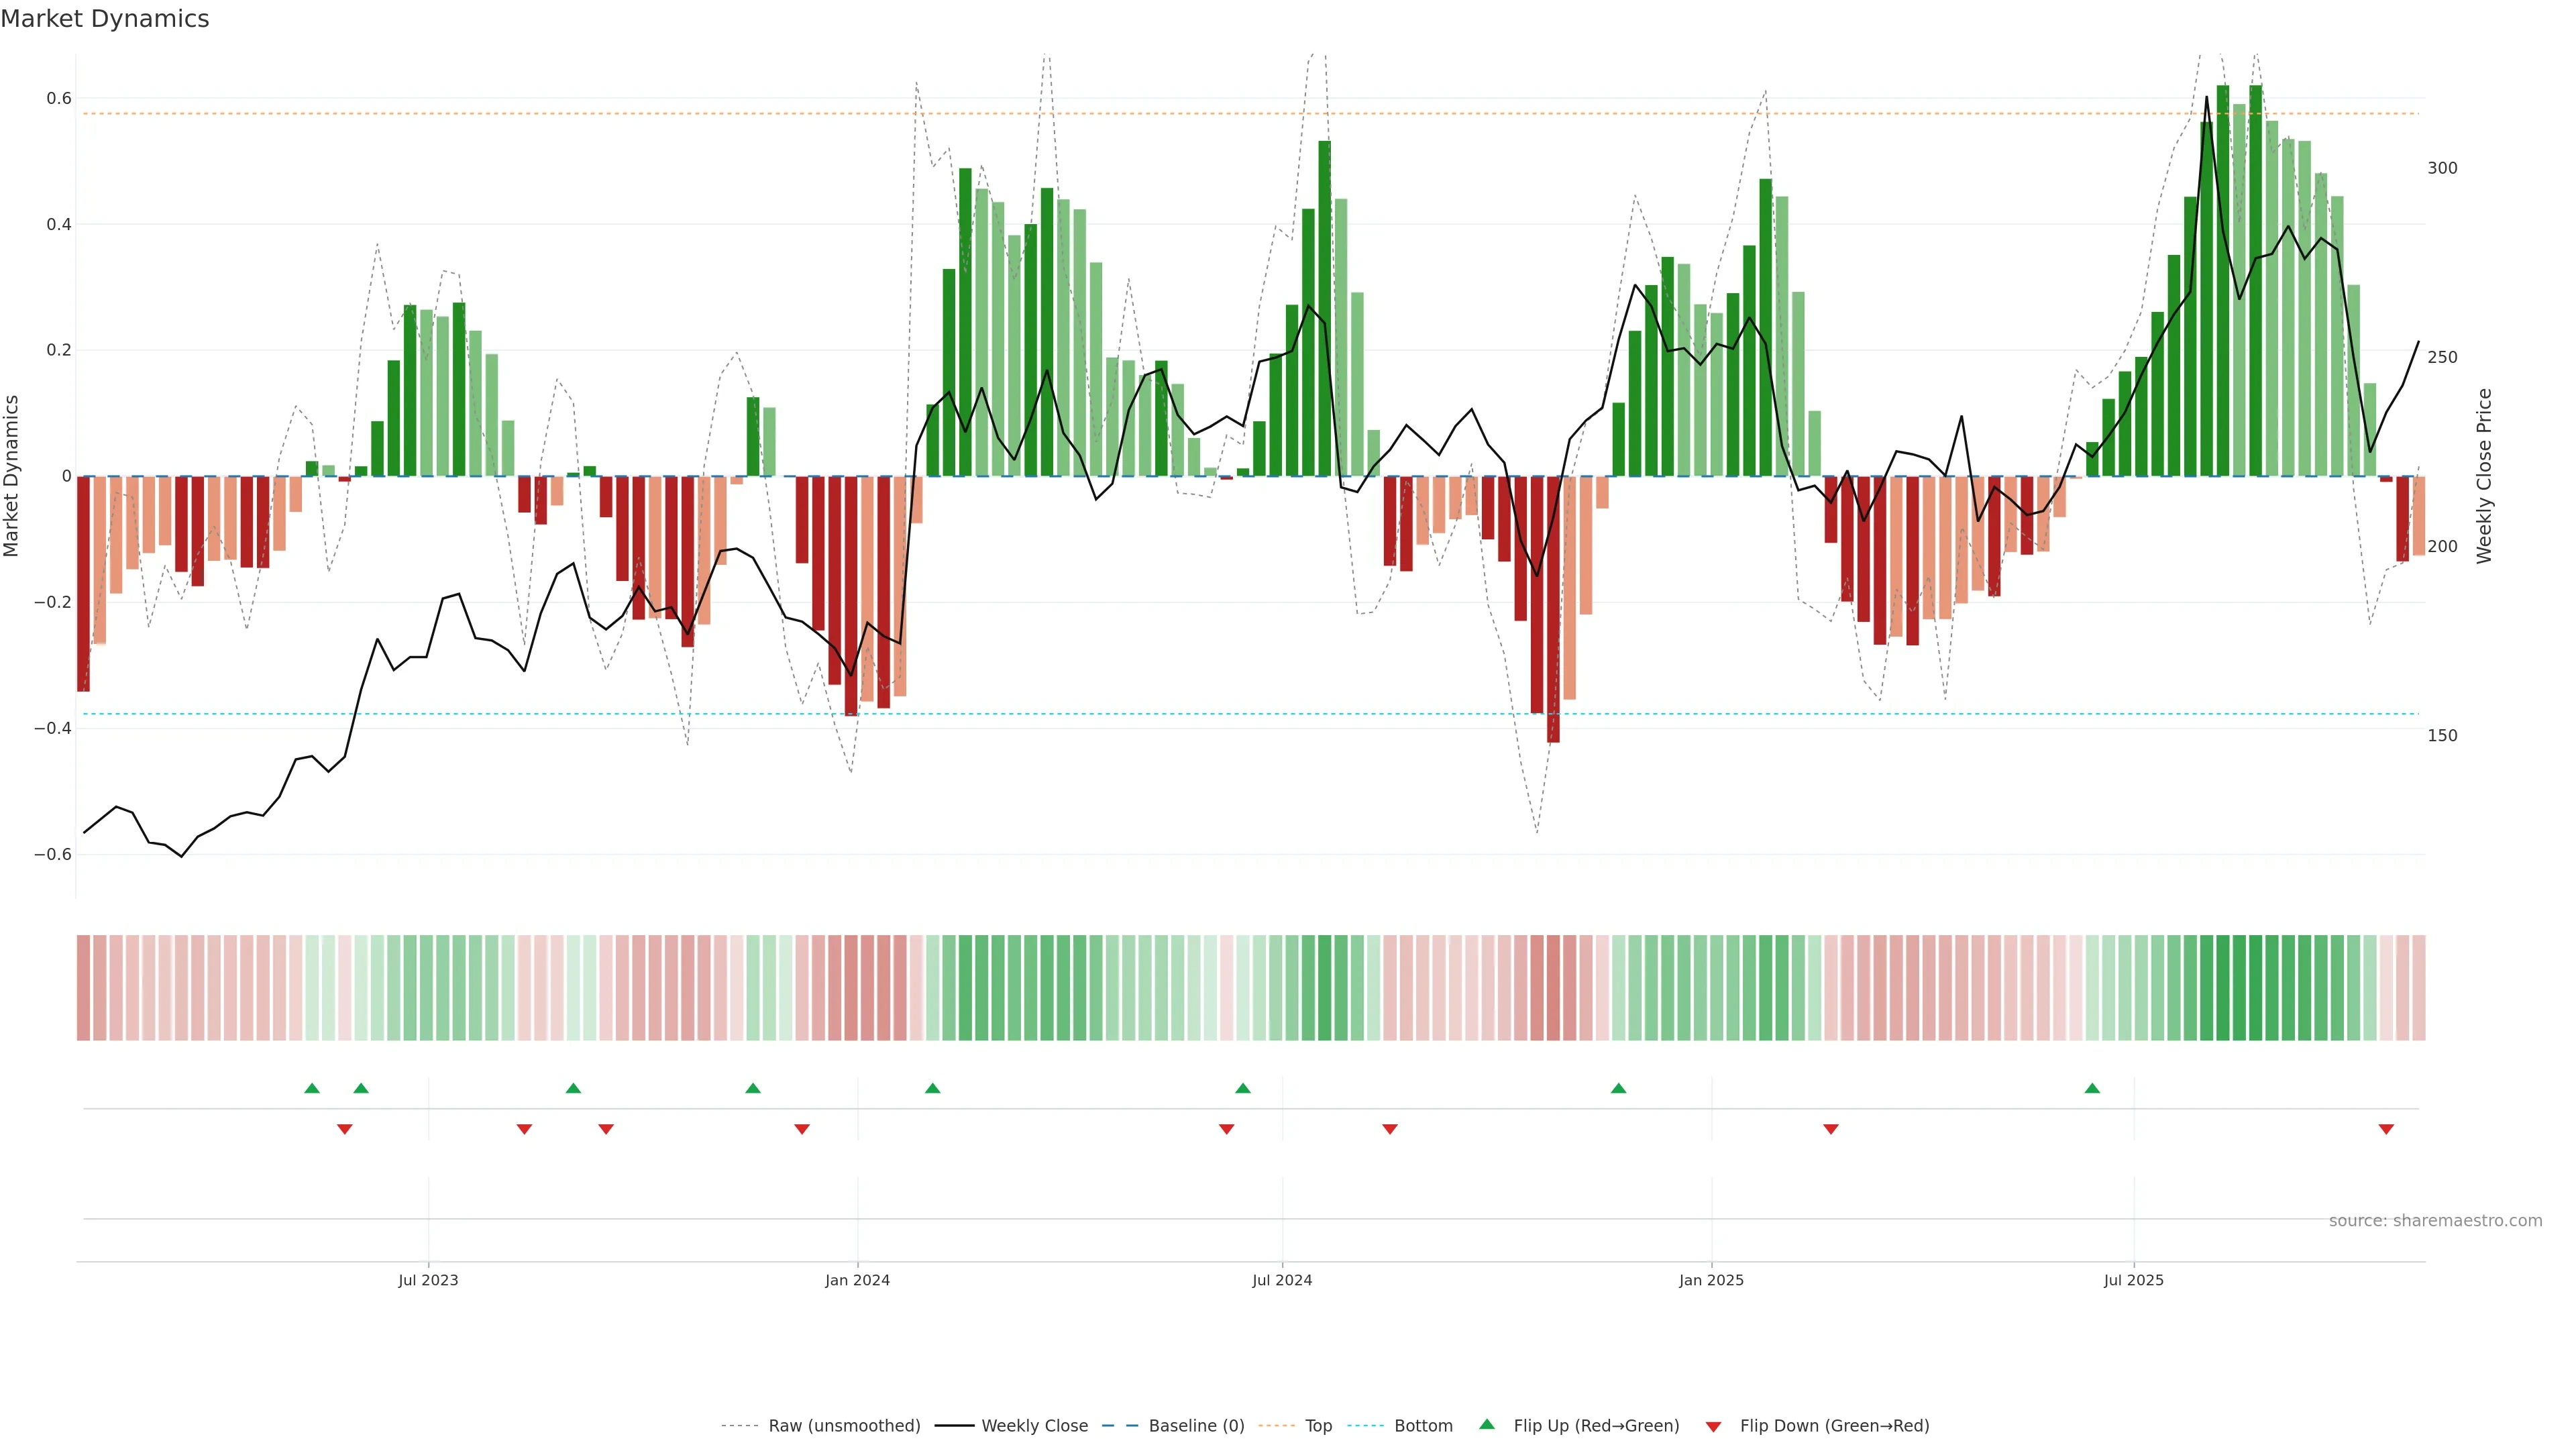
Task: Click the last red flip-down triangle marker
Action: click(x=2386, y=1129)
